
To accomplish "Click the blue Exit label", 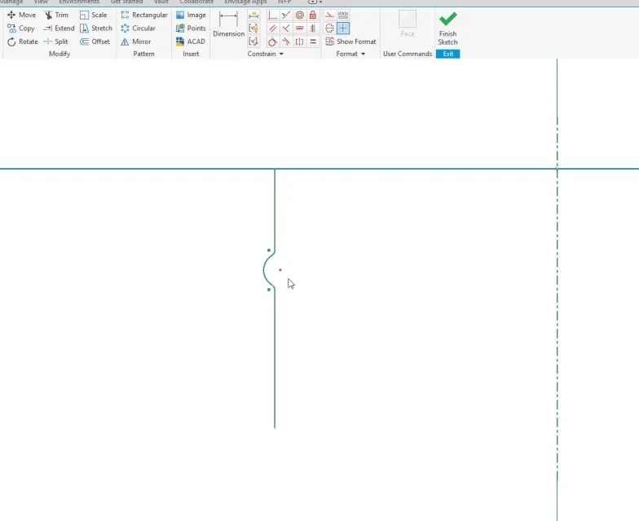I will click(x=448, y=54).
